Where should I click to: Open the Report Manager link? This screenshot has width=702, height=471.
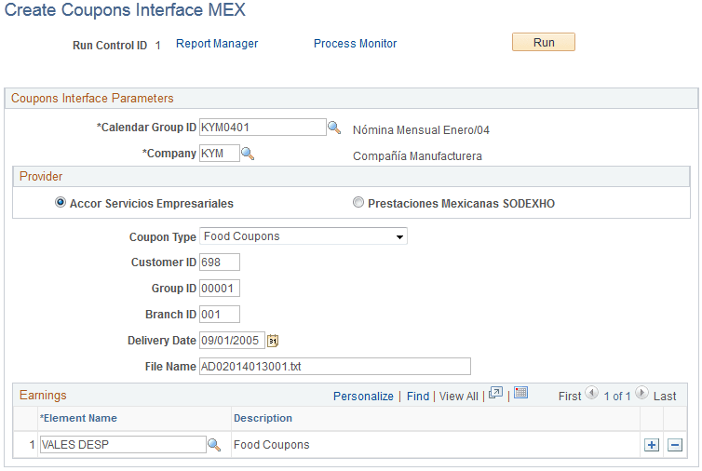tap(217, 44)
